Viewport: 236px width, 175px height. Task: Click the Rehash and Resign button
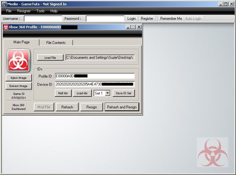[x=122, y=107]
